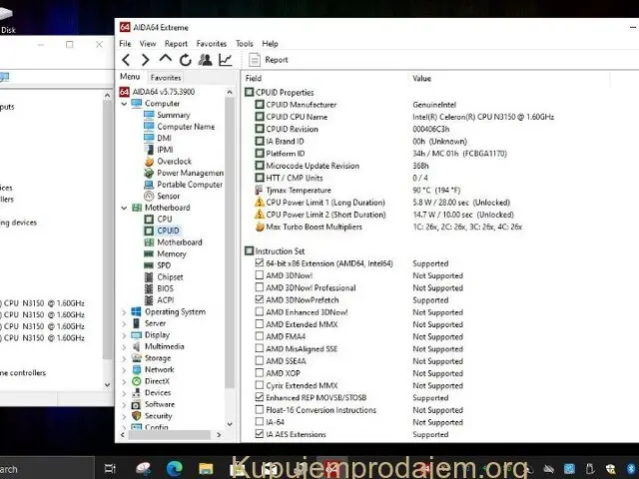Toggle the IA AES Extensions checkbox
This screenshot has height=479, width=639.
pyautogui.click(x=260, y=435)
